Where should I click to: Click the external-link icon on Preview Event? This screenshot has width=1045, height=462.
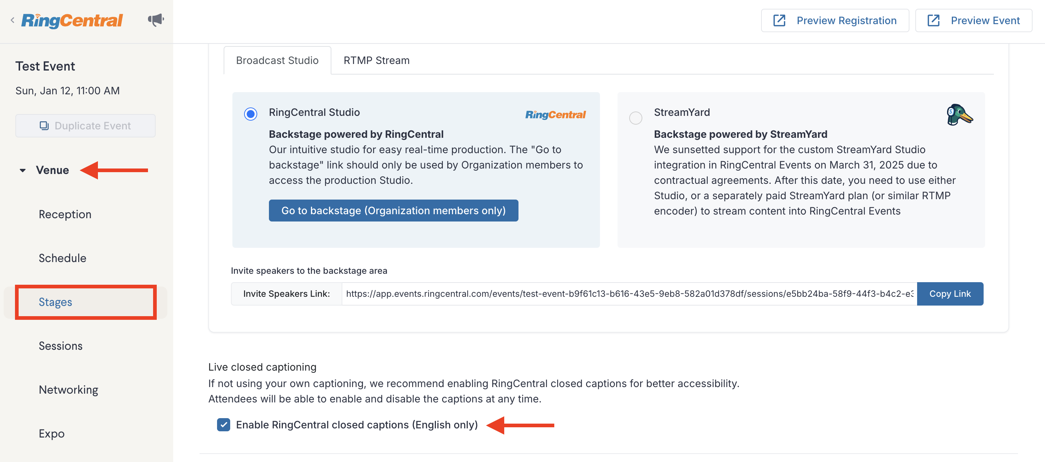tap(933, 20)
